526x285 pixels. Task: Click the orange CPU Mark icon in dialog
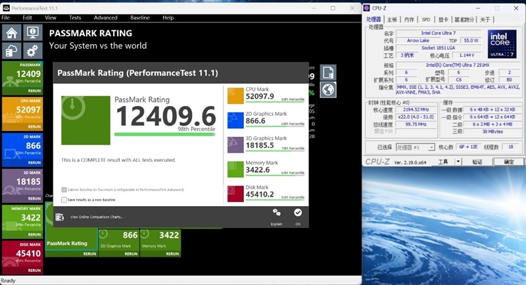[235, 96]
